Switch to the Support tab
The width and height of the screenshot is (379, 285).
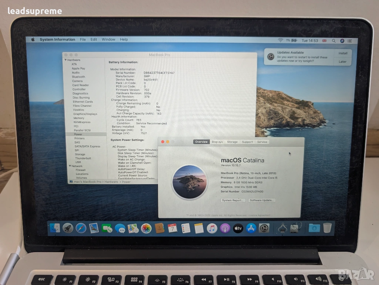247,142
